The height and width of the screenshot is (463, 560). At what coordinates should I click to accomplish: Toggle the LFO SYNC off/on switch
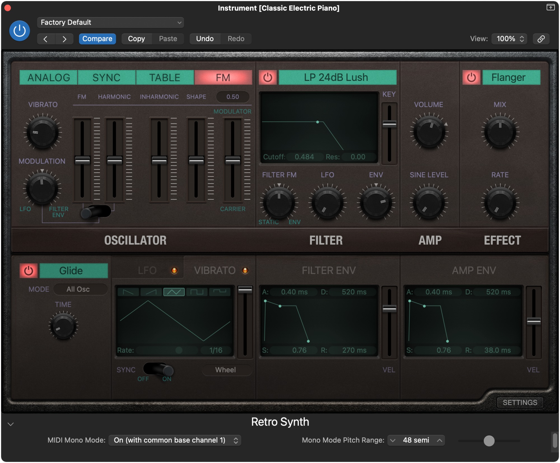(x=158, y=370)
